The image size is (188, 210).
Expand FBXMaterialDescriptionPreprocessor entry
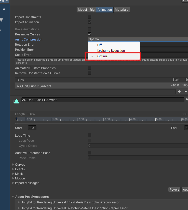coord(19,202)
